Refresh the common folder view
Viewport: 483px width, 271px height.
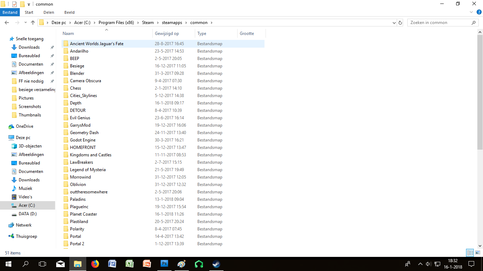coord(400,23)
